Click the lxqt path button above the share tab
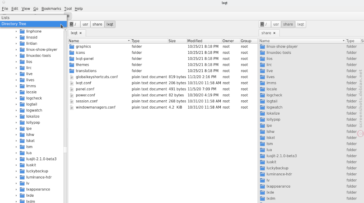The image size is (364, 203). 300,24
